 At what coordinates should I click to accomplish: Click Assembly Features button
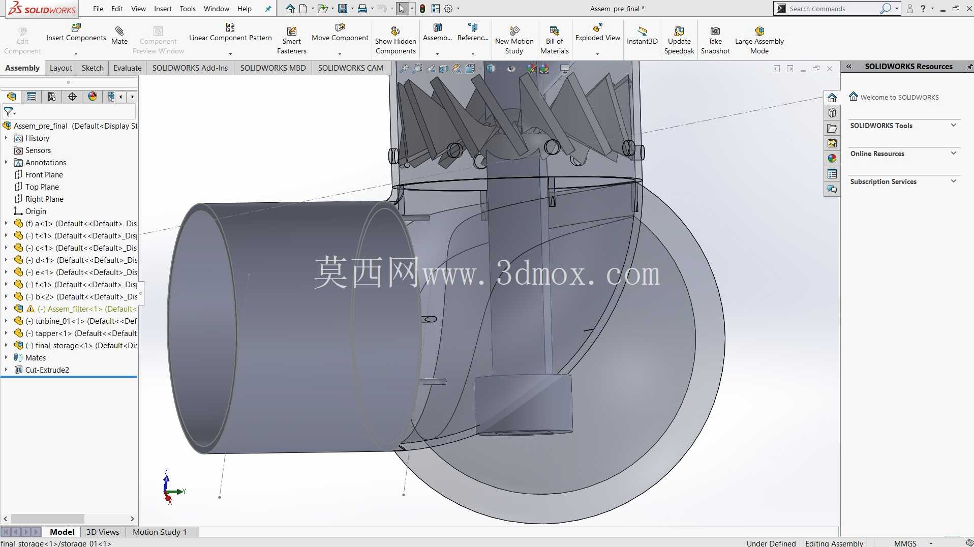tap(437, 33)
